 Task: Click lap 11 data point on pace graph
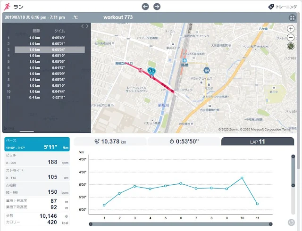pos(257,204)
